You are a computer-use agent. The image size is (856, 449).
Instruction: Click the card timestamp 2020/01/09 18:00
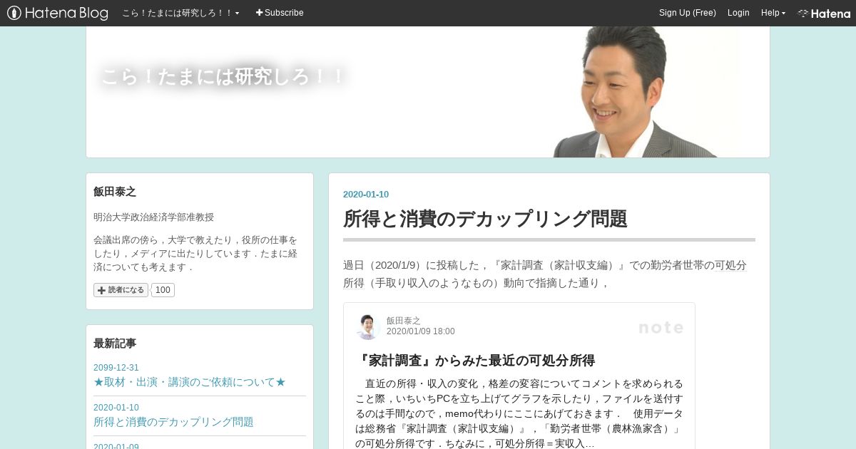click(x=420, y=331)
